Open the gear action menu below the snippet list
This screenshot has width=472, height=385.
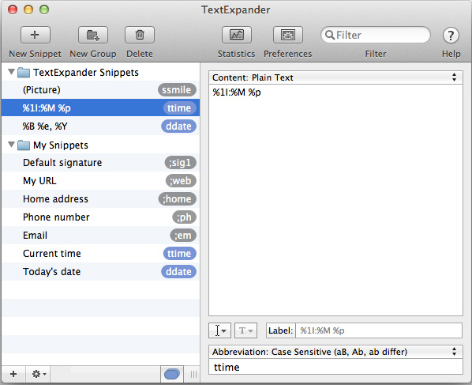(39, 374)
